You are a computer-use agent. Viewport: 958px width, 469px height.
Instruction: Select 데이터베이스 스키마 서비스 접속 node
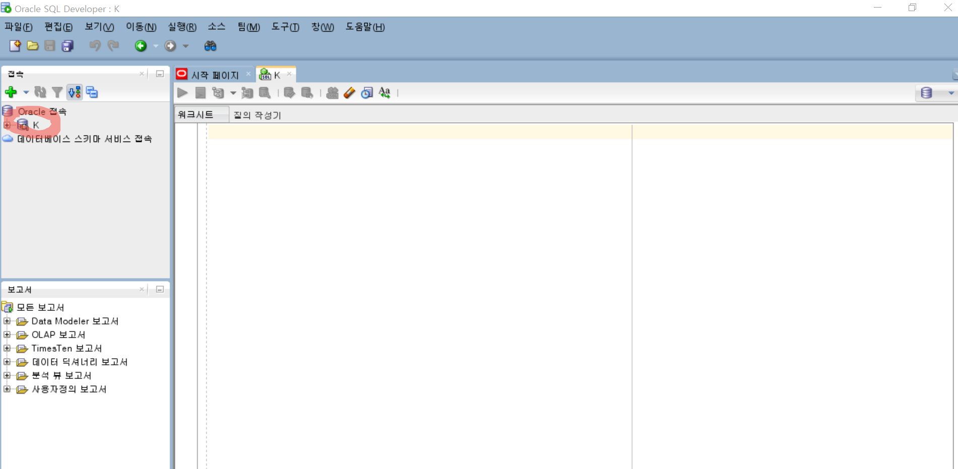coord(84,139)
